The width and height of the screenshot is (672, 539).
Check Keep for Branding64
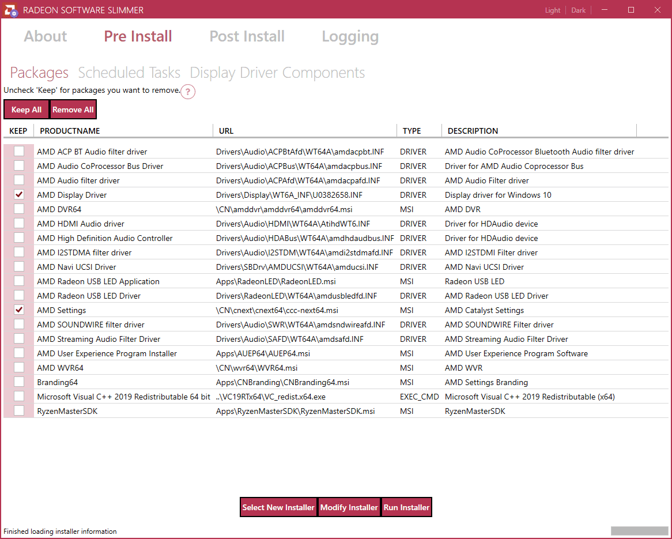pyautogui.click(x=19, y=382)
